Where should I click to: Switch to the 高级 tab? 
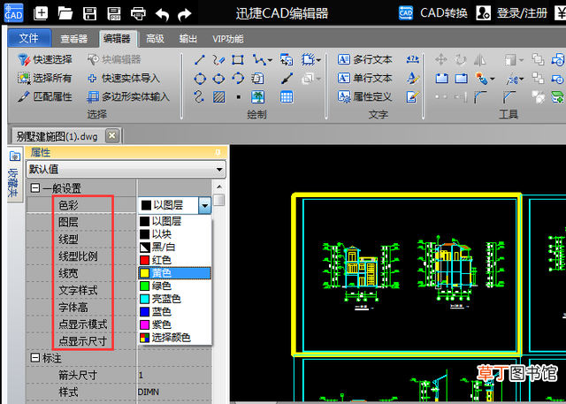(x=155, y=39)
